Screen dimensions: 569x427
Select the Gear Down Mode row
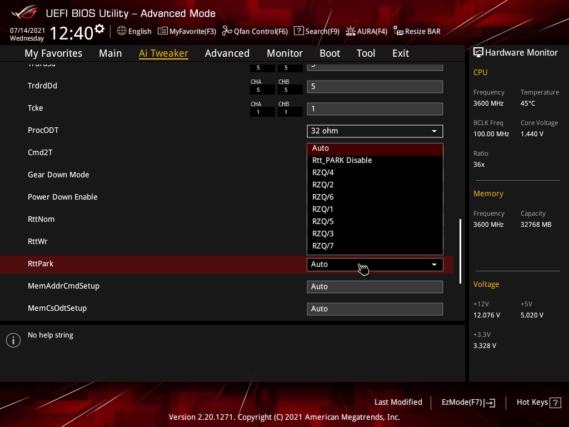(x=58, y=175)
